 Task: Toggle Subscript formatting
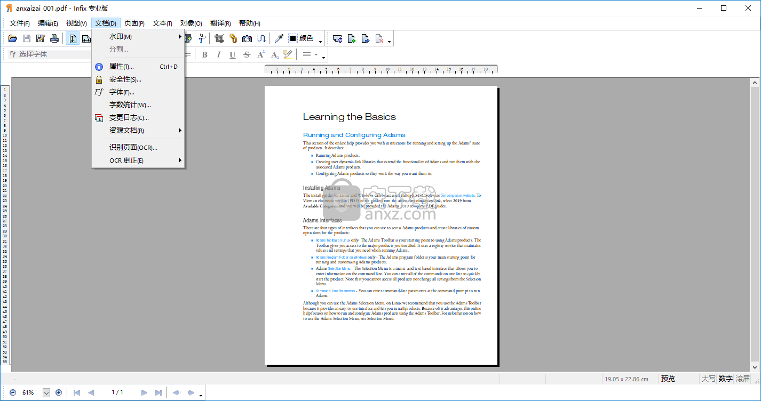[274, 54]
